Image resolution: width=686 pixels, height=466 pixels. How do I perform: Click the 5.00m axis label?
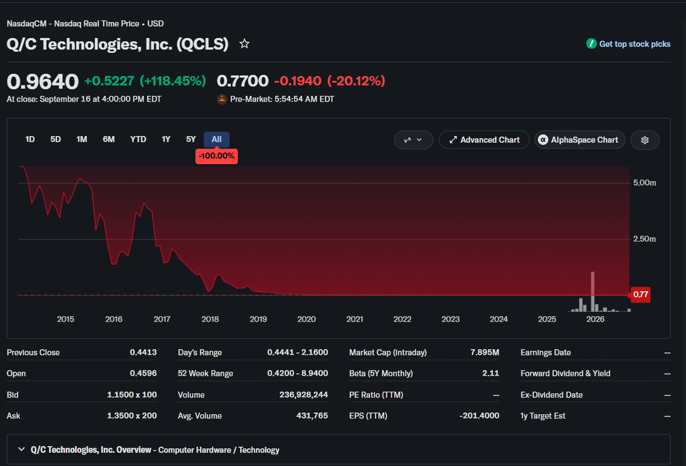click(645, 182)
